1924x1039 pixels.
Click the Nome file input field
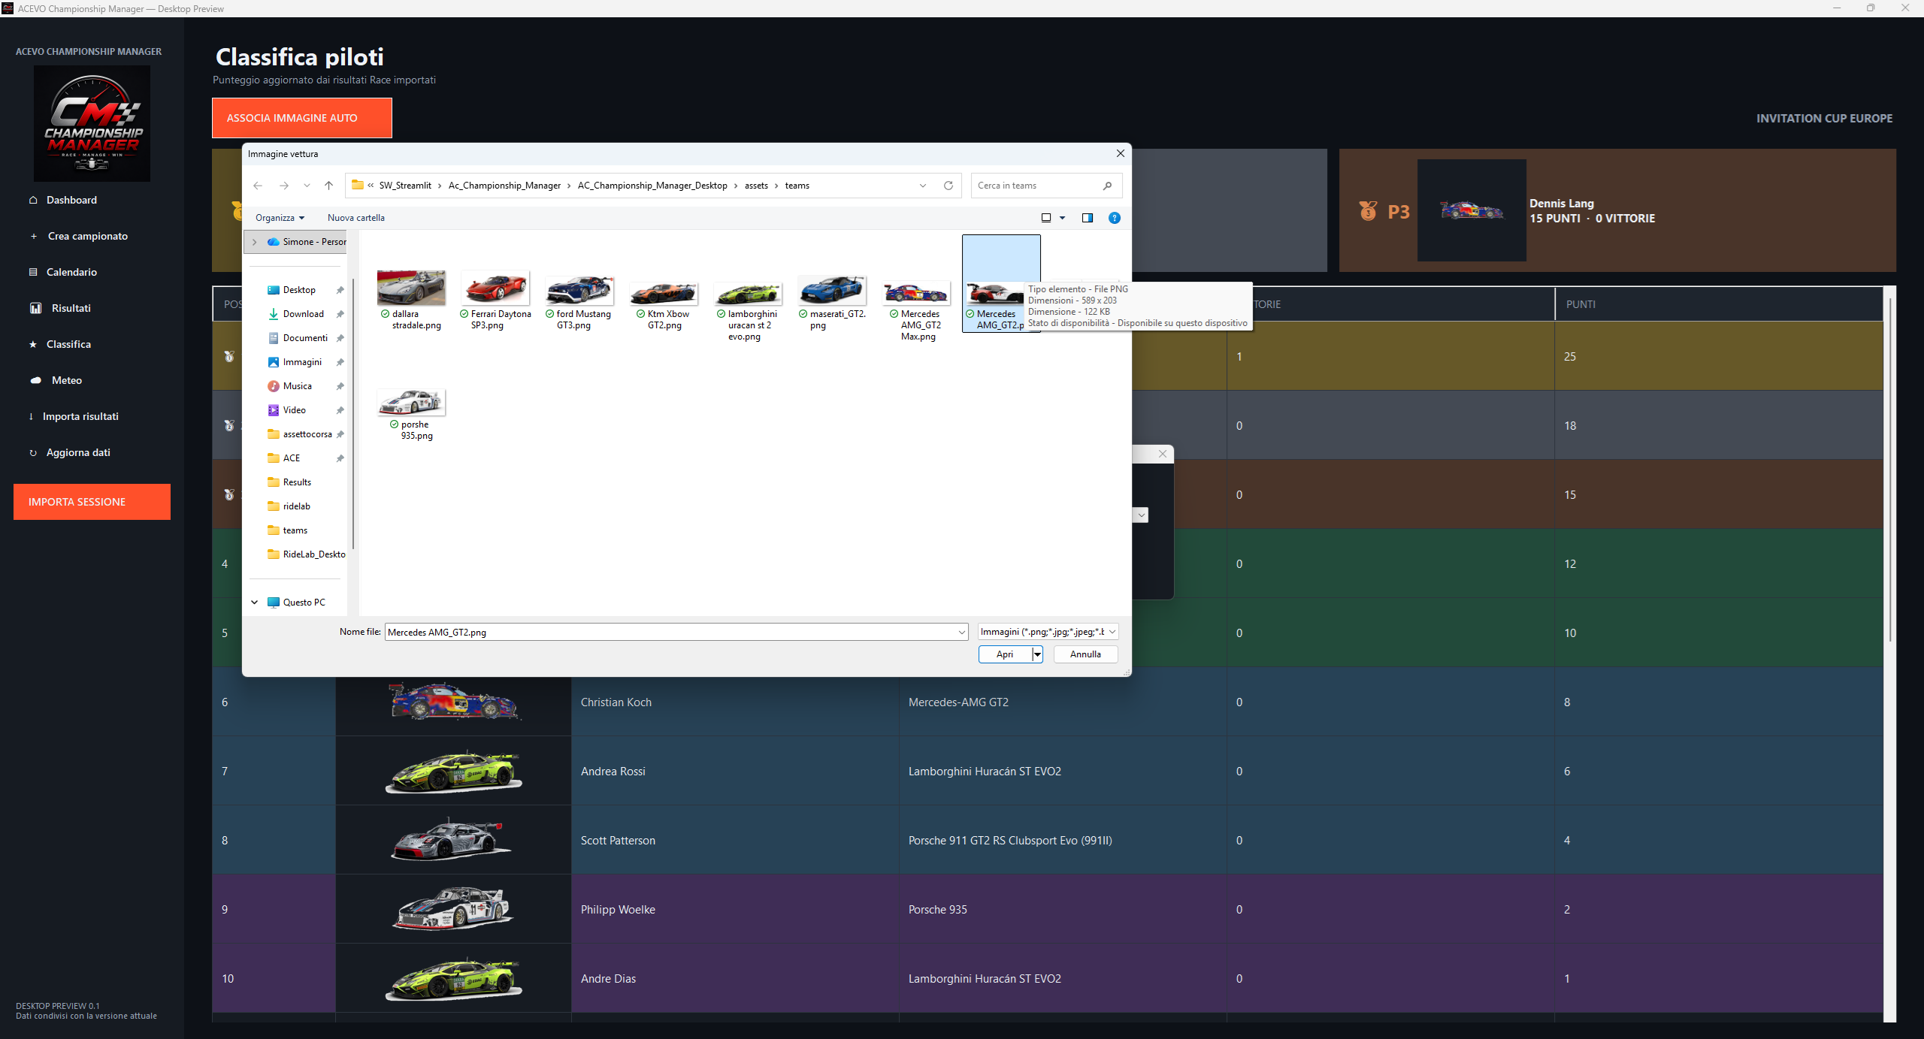click(671, 633)
